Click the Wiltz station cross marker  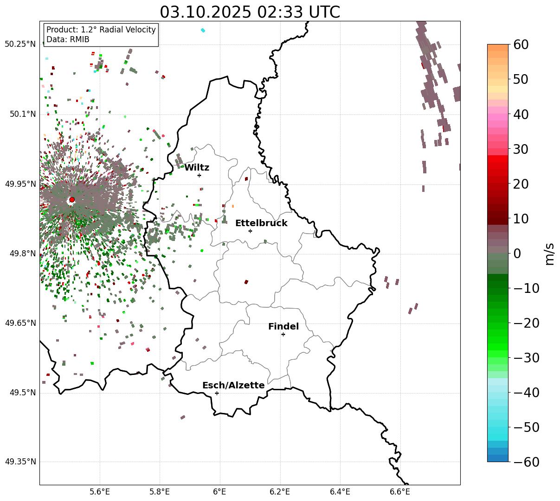pyautogui.click(x=199, y=175)
